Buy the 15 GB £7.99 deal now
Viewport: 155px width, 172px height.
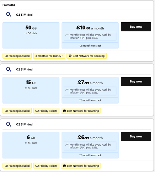click(136, 82)
